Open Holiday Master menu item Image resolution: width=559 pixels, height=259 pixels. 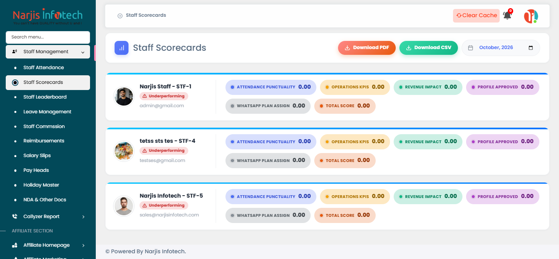tap(41, 185)
